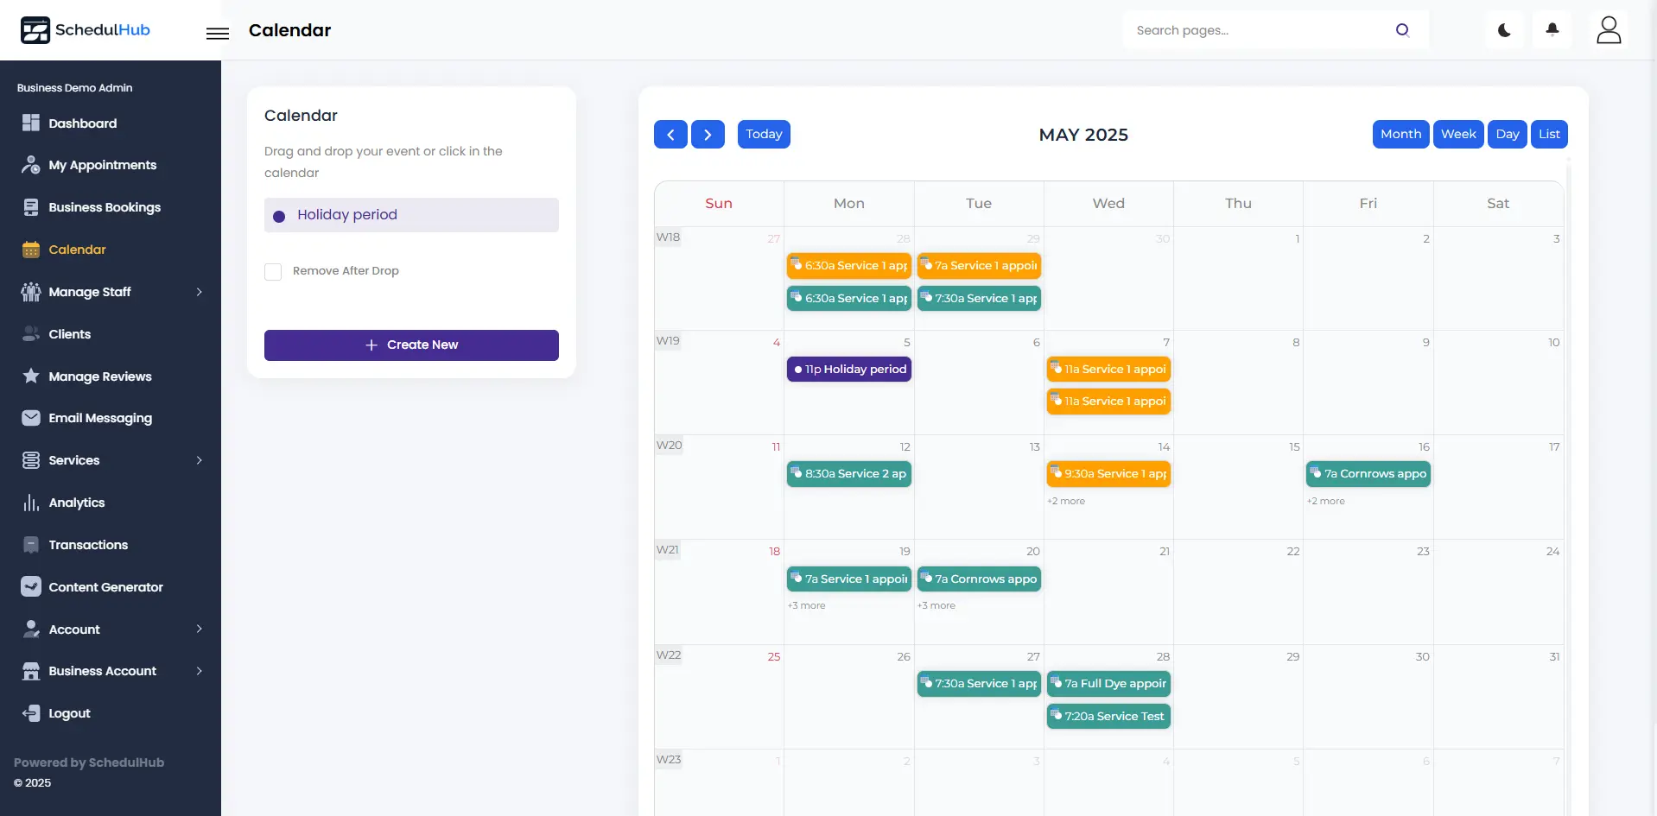Expand Business Account submenu
The height and width of the screenshot is (816, 1657).
(200, 671)
